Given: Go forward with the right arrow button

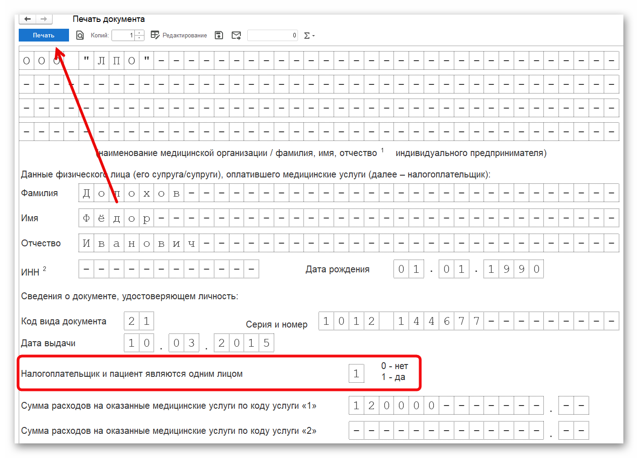Looking at the screenshot, I should coord(44,19).
